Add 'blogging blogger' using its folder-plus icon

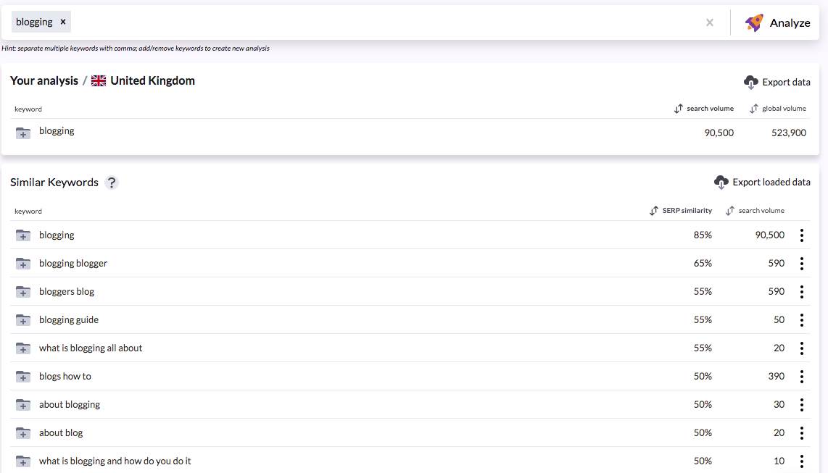coord(22,263)
